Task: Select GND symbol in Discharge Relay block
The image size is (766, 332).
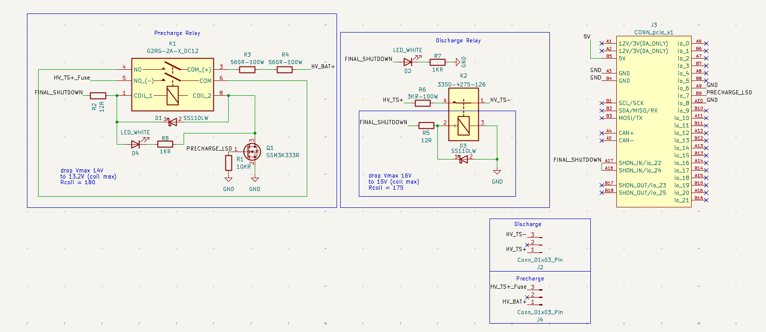Action: [x=497, y=172]
